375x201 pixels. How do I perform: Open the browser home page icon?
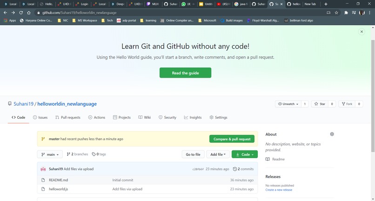[x=29, y=13]
